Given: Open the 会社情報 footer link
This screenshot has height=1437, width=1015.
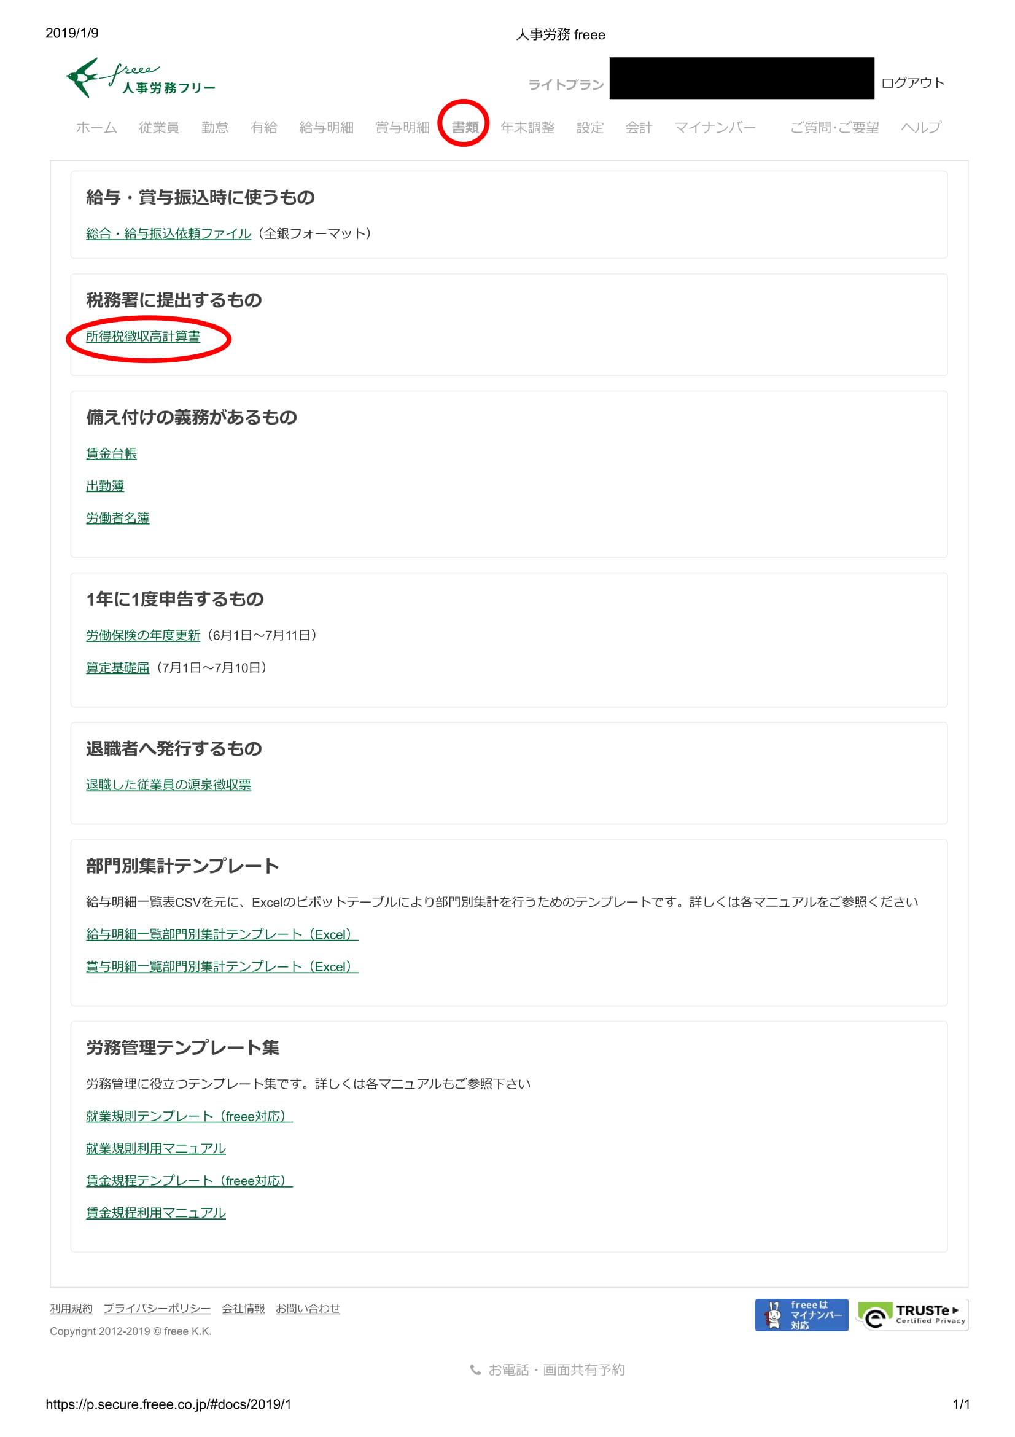Looking at the screenshot, I should click(x=243, y=1309).
